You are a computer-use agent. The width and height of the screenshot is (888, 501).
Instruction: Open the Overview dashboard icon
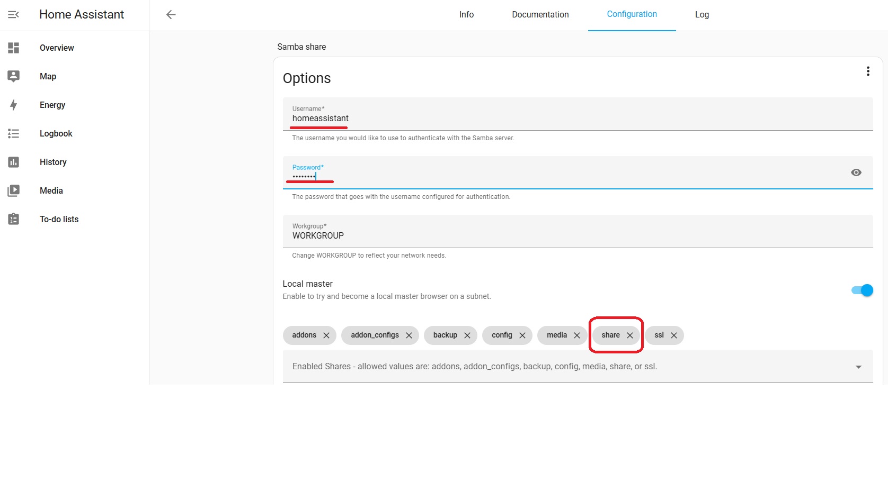tap(14, 48)
